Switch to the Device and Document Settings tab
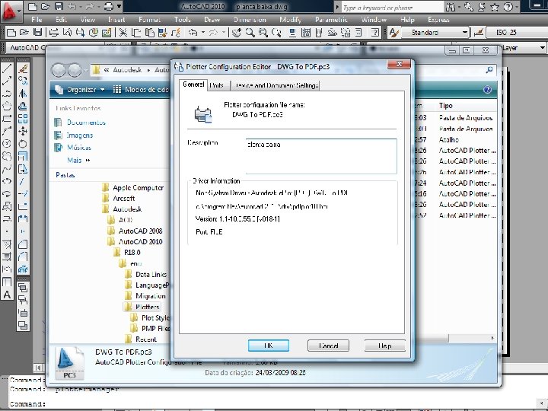The image size is (548, 411). click(276, 85)
